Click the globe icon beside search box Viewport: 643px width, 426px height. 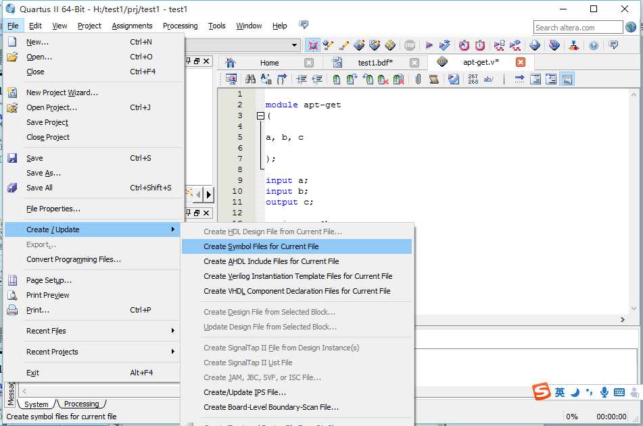click(x=631, y=27)
